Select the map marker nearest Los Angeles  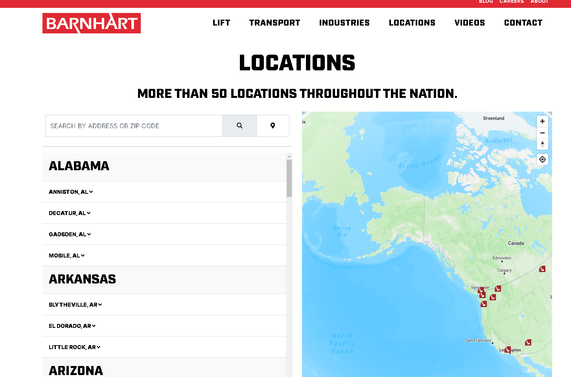(508, 349)
